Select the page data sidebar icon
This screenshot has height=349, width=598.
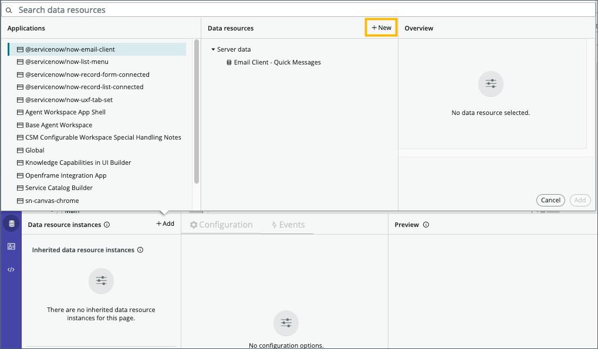(11, 246)
